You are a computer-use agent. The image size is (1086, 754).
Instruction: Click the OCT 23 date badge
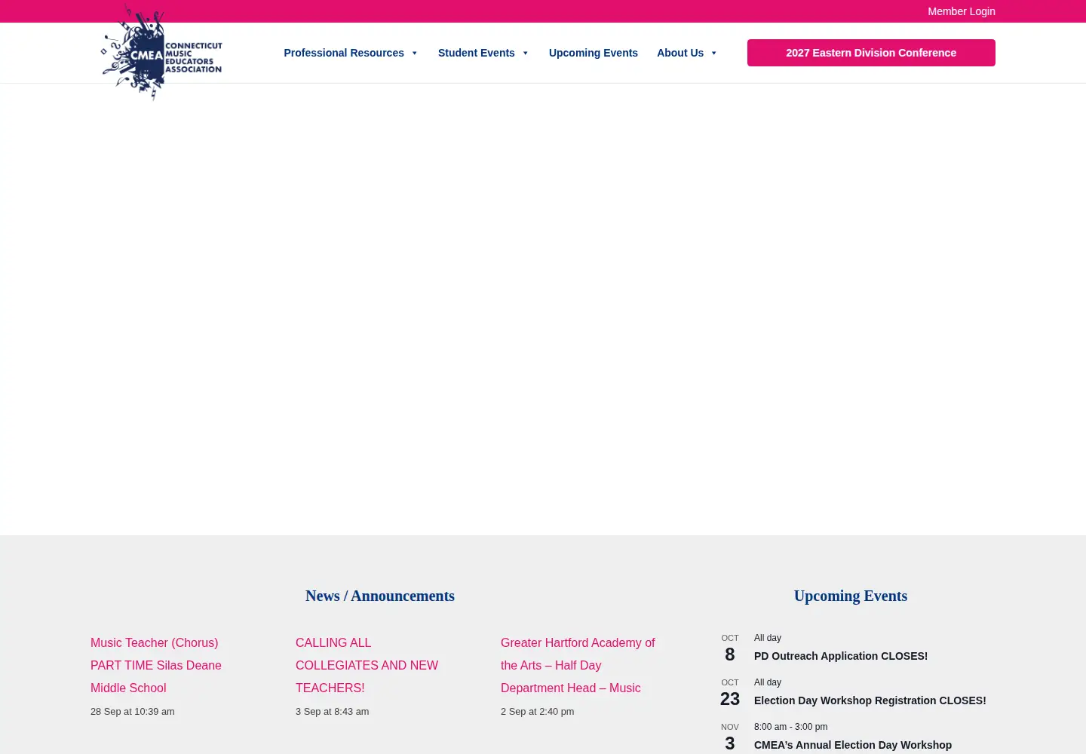(730, 693)
